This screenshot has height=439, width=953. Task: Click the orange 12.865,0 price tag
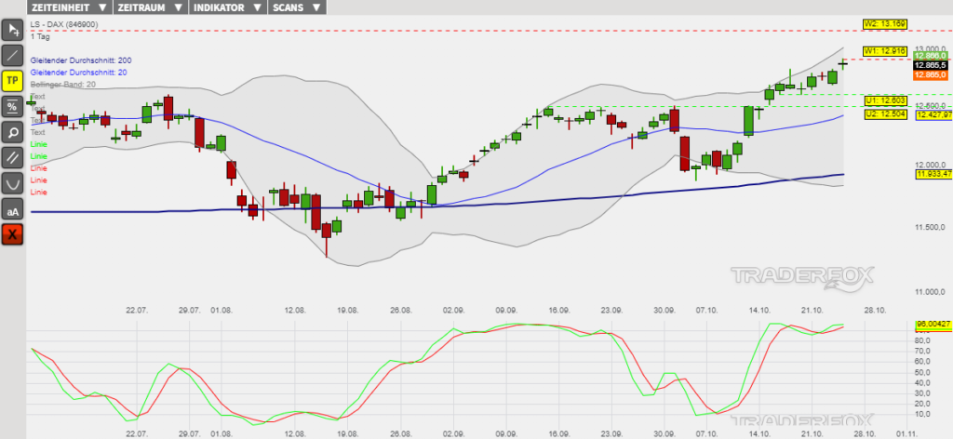(931, 74)
